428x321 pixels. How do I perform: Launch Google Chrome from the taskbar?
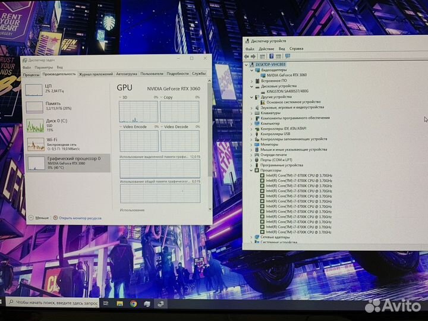133,304
